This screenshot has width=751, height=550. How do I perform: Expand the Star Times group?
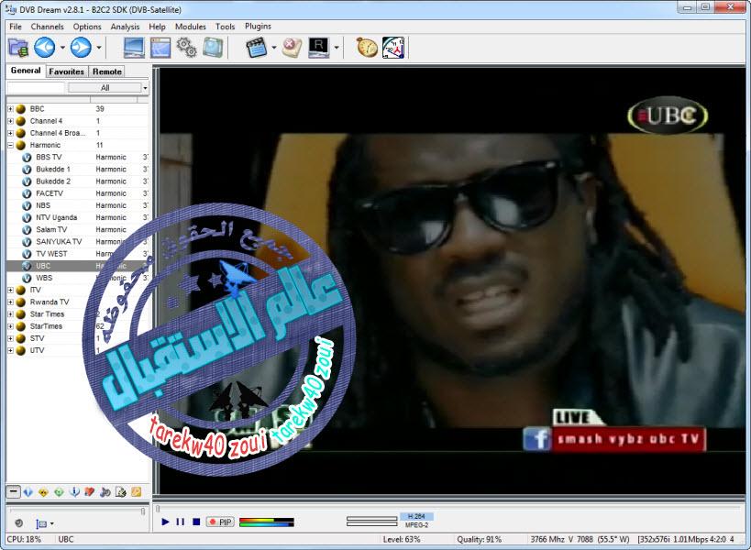tap(10, 314)
